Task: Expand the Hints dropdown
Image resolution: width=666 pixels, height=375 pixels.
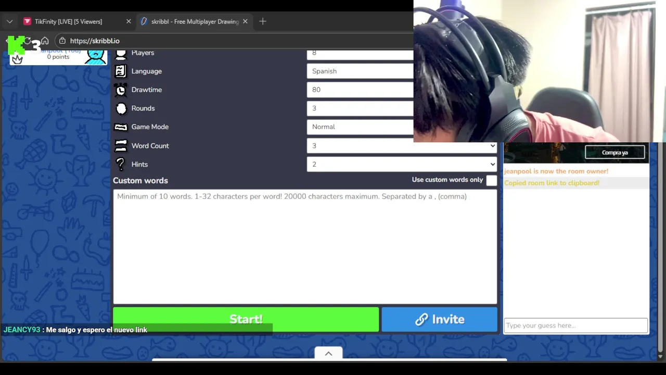Action: (402, 164)
